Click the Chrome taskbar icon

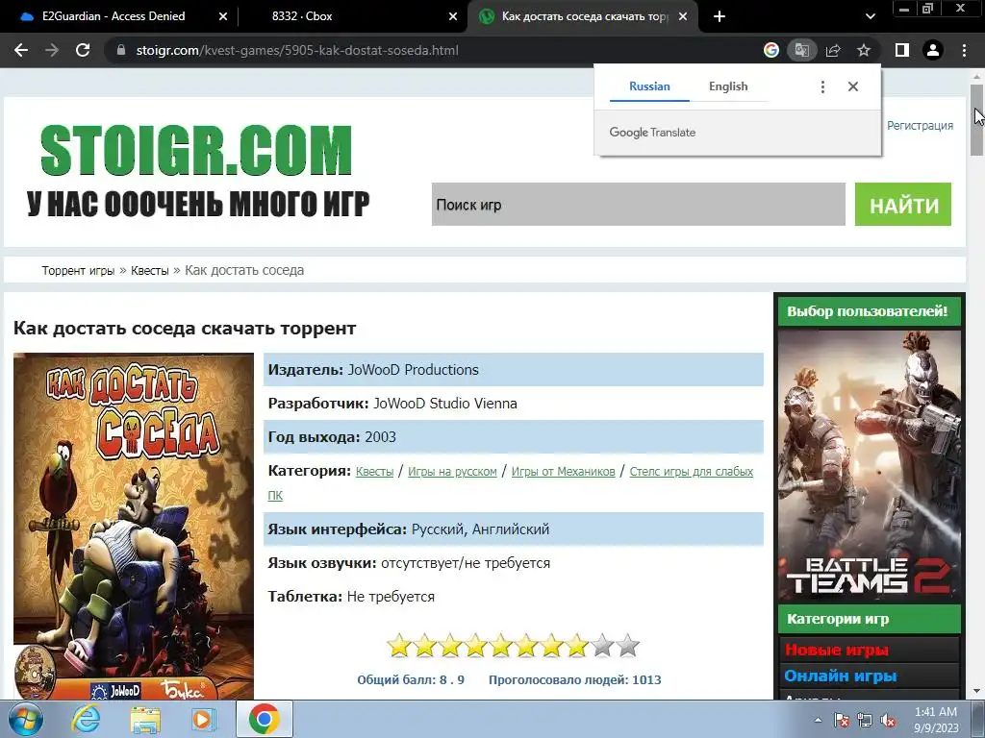(x=264, y=719)
